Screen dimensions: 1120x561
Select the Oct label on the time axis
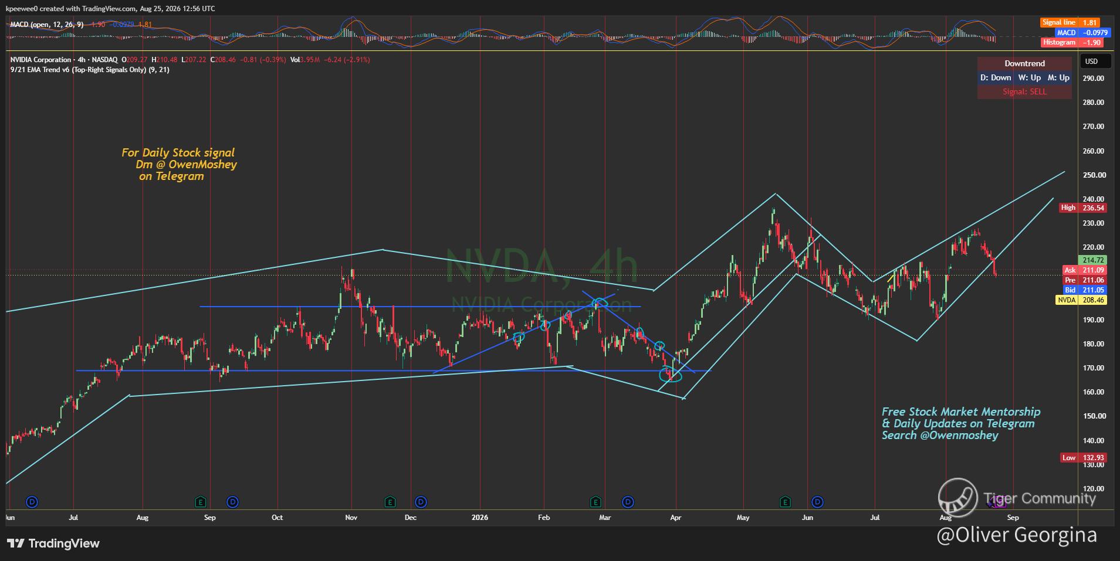tap(278, 518)
